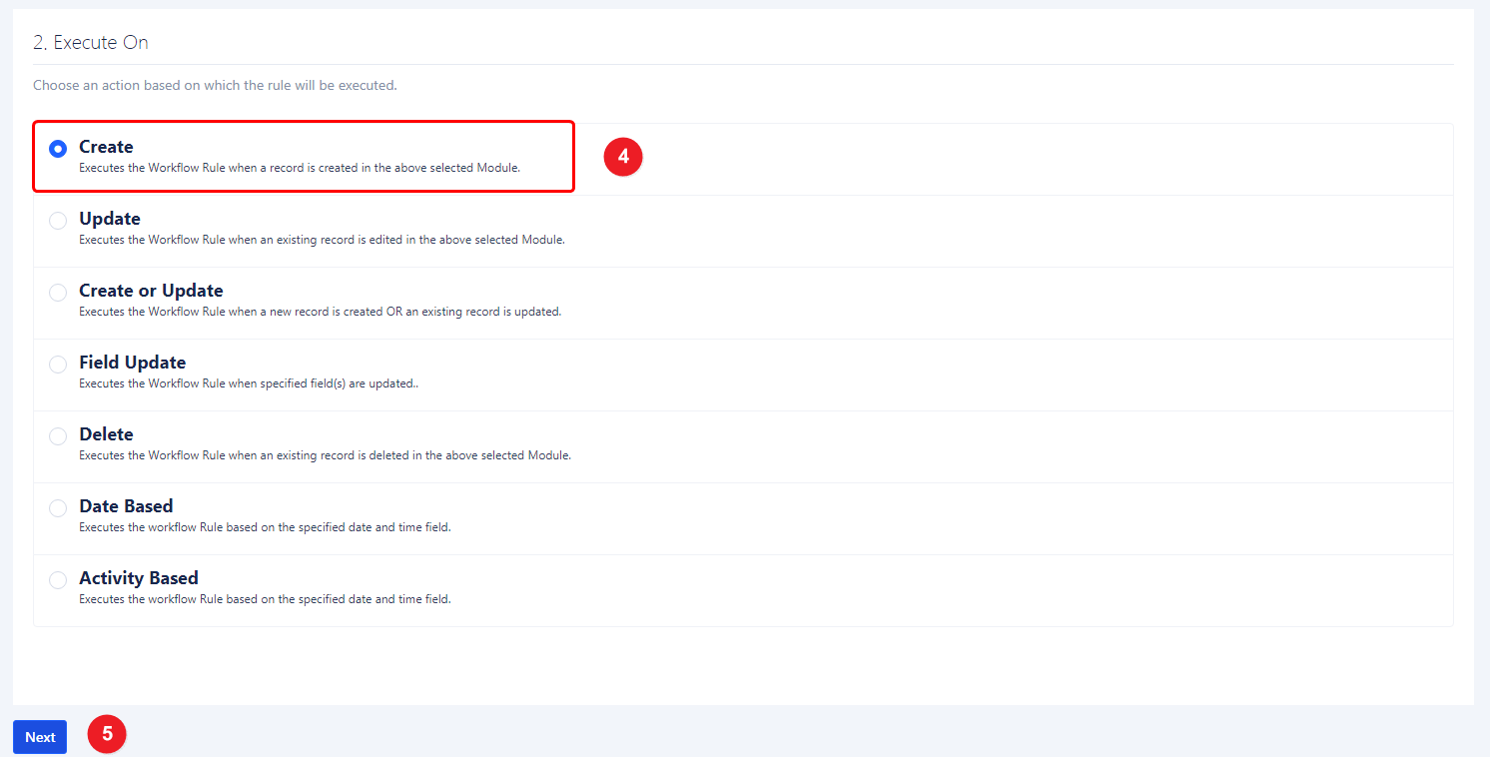
Task: Click "Choose an action" instruction text
Action: click(x=215, y=85)
